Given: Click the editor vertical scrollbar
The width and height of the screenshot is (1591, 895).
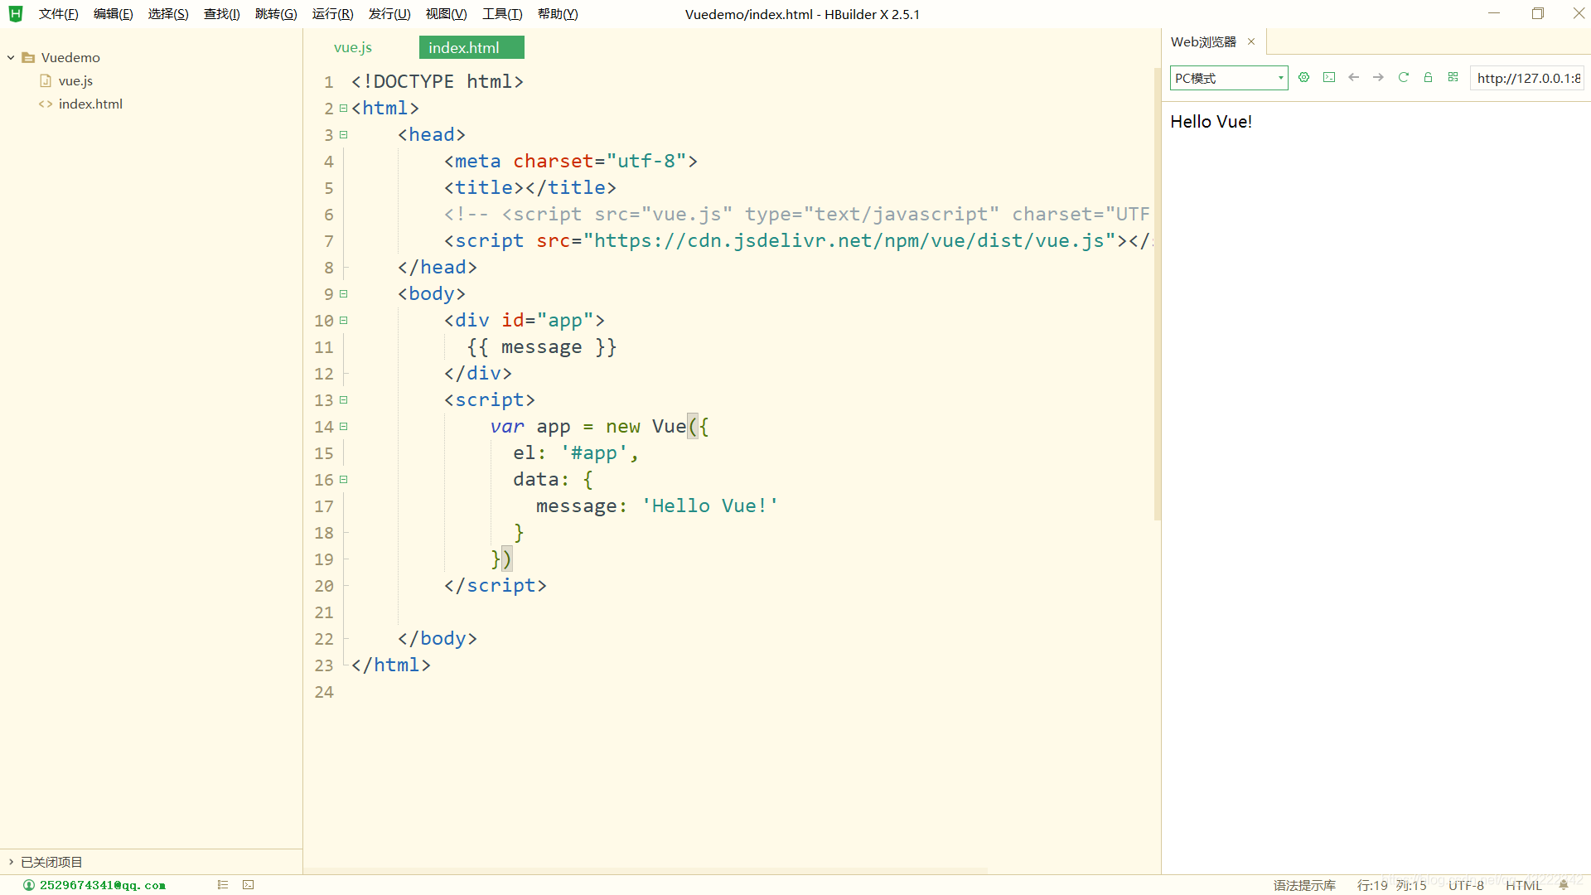Looking at the screenshot, I should [x=1157, y=294].
